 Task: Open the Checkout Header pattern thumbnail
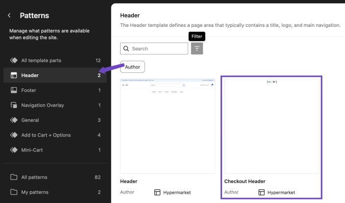[x=271, y=126]
